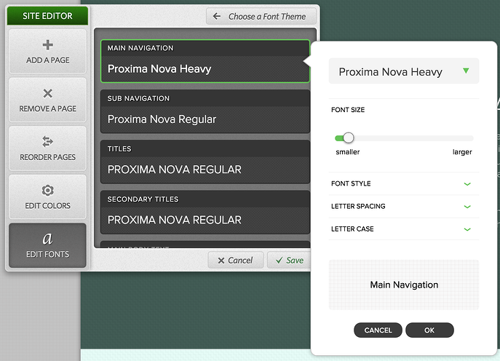Click Save in the font list panel
500x361 pixels.
click(x=289, y=261)
